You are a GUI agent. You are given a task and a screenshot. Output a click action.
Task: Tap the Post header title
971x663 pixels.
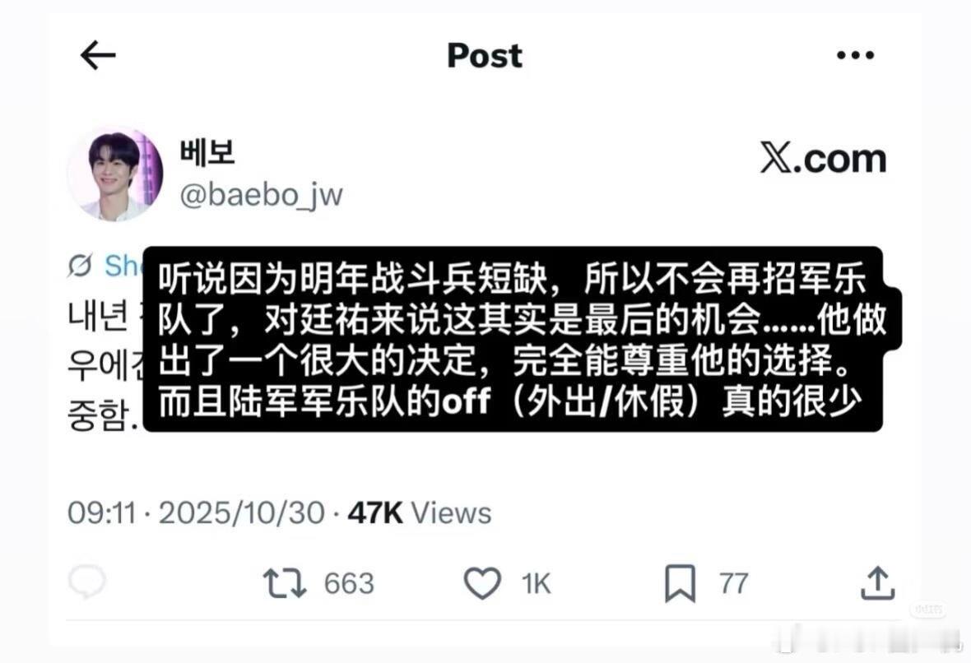(x=485, y=56)
